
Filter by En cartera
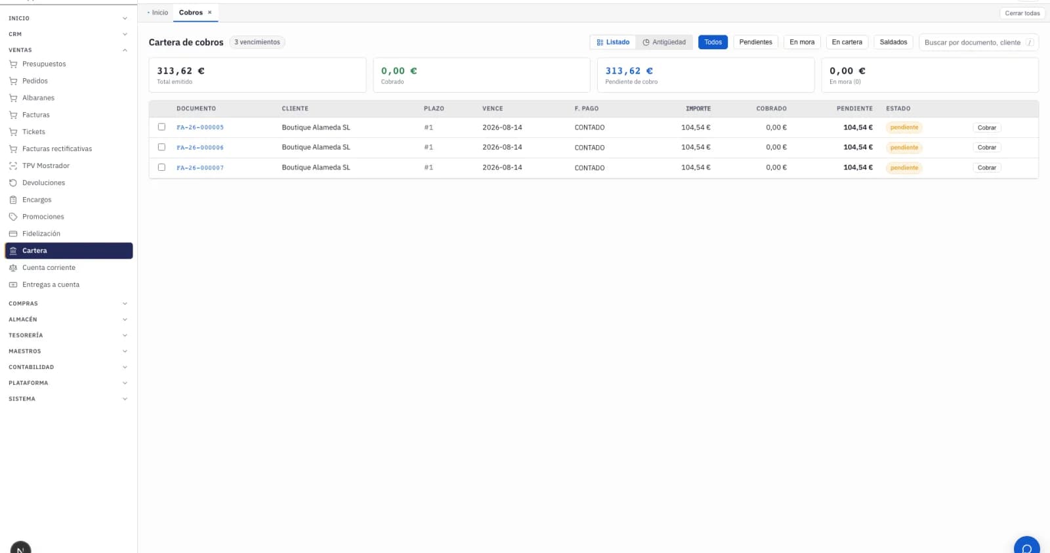847,42
